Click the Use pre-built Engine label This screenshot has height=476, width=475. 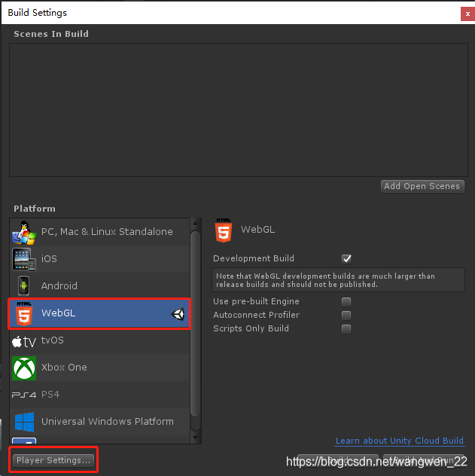[256, 301]
